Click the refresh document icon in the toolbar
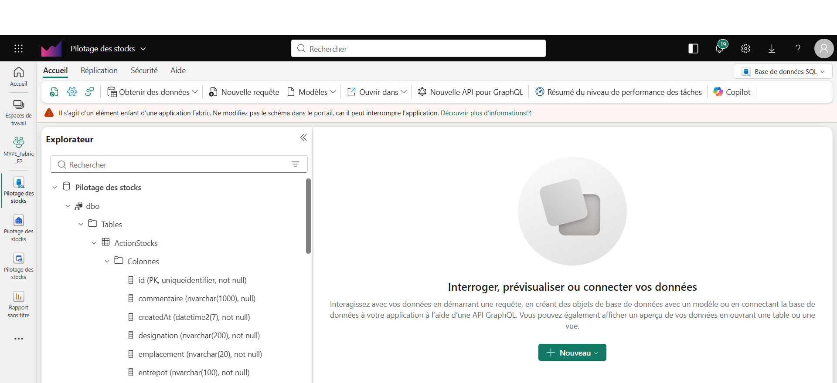 click(x=54, y=92)
